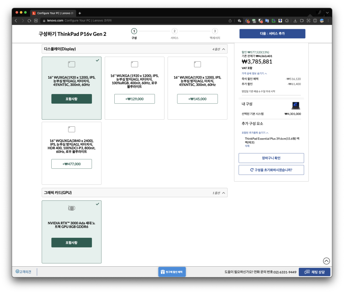Toggle the browser side panel
The image size is (344, 293).
(315, 21)
